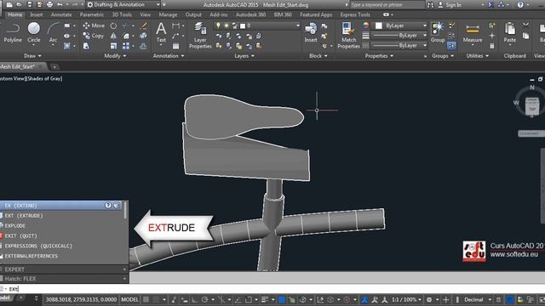Click the Hatch tool icon in Draw panel

coord(66,46)
